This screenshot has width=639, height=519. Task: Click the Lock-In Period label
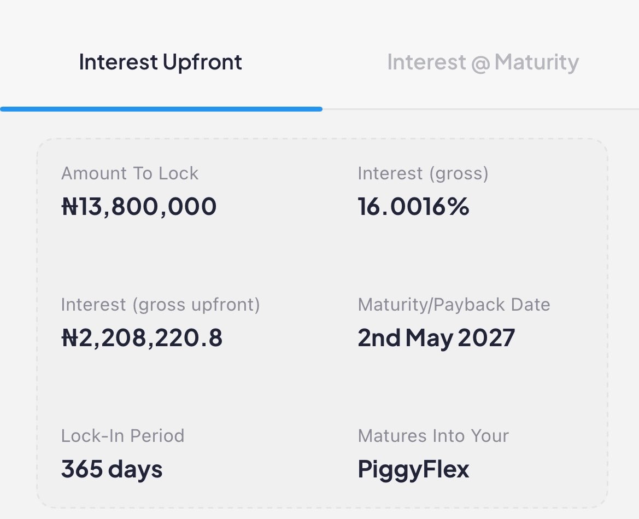122,436
